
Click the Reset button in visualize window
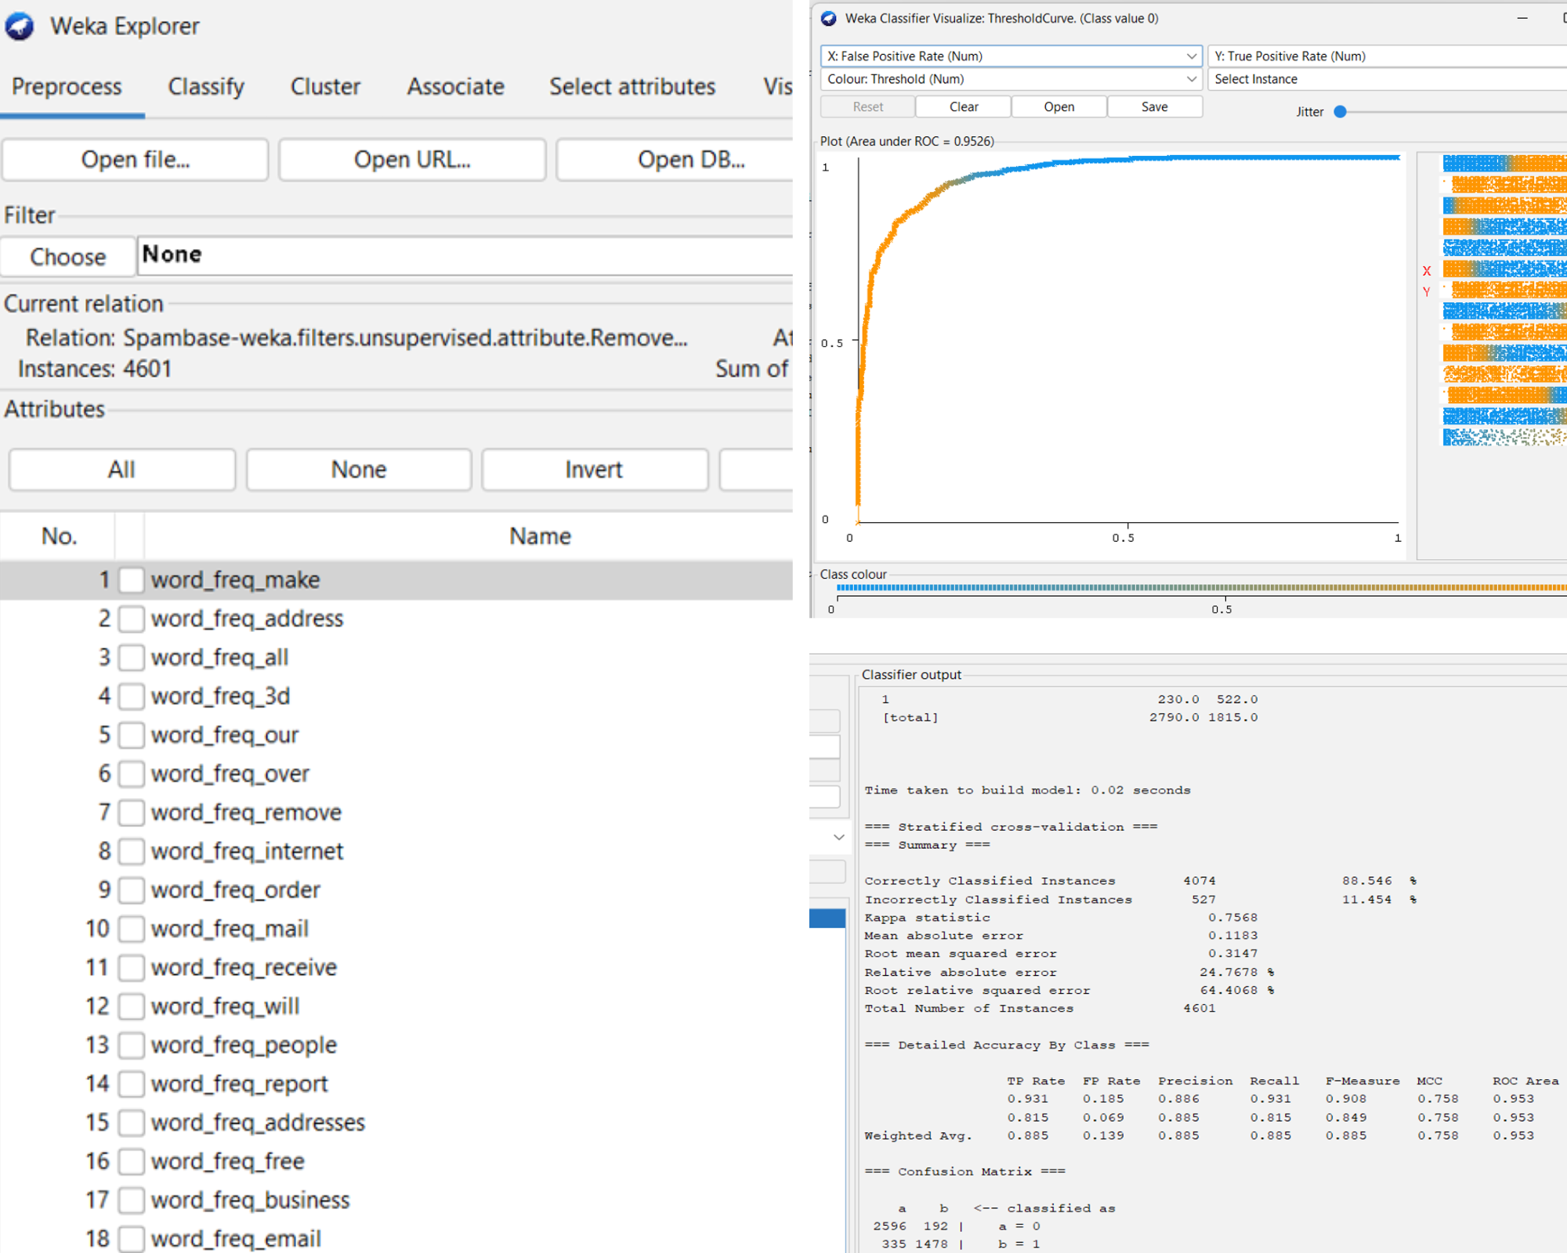(868, 107)
